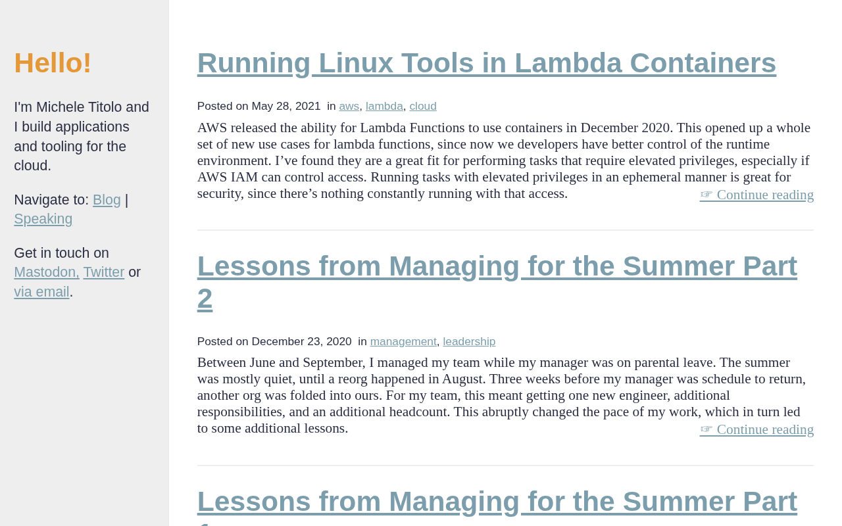Select the cloud tag
Viewport: 842px width, 526px height.
(423, 106)
